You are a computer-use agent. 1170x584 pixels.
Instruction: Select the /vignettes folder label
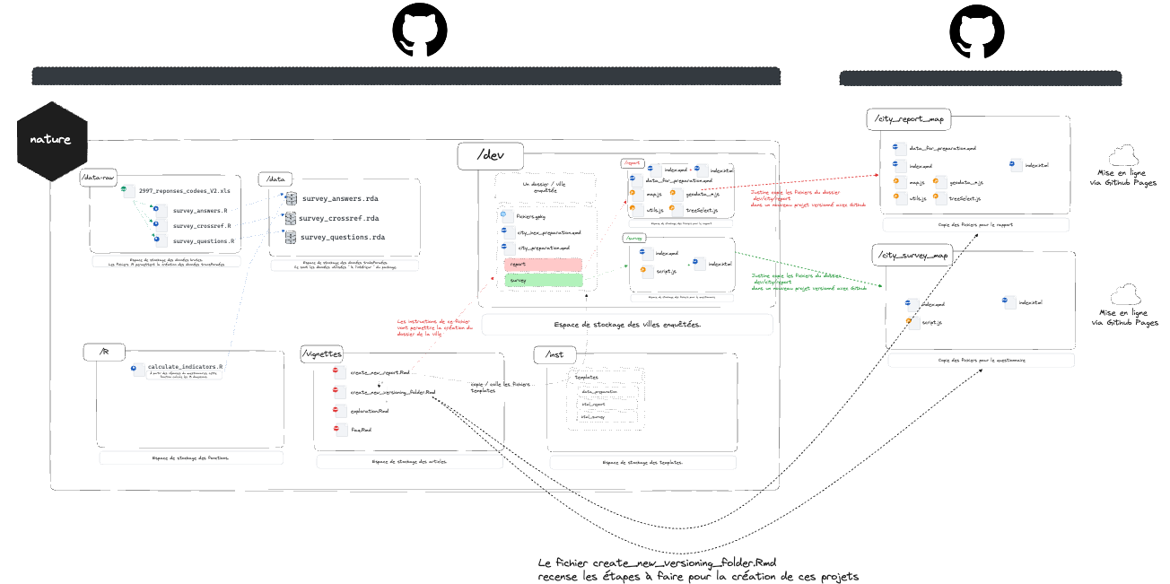tap(321, 354)
